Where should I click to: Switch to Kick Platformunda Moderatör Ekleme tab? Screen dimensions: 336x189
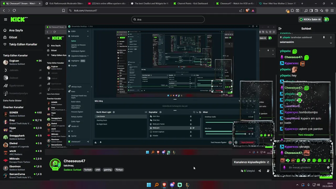(65, 3)
